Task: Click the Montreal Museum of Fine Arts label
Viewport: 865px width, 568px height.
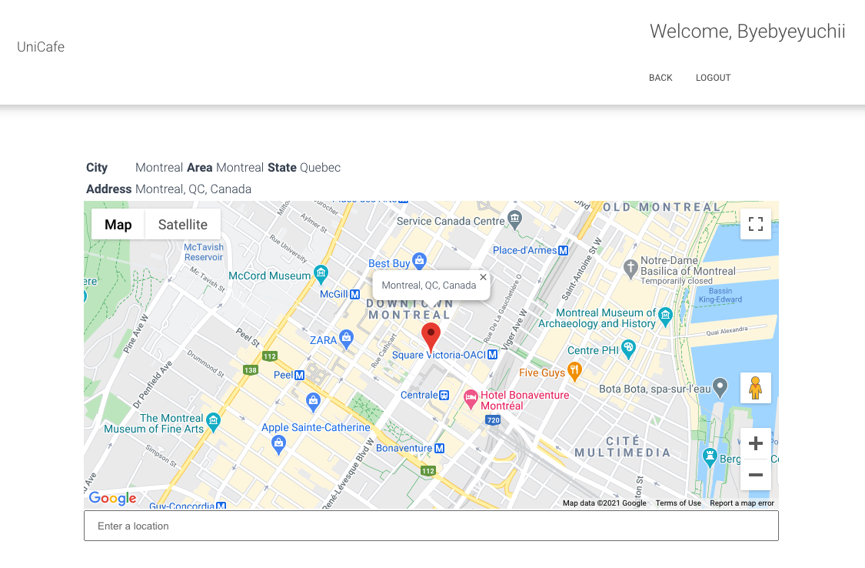Action: click(x=154, y=423)
